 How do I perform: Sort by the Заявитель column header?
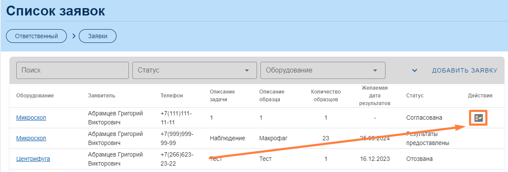click(x=102, y=95)
